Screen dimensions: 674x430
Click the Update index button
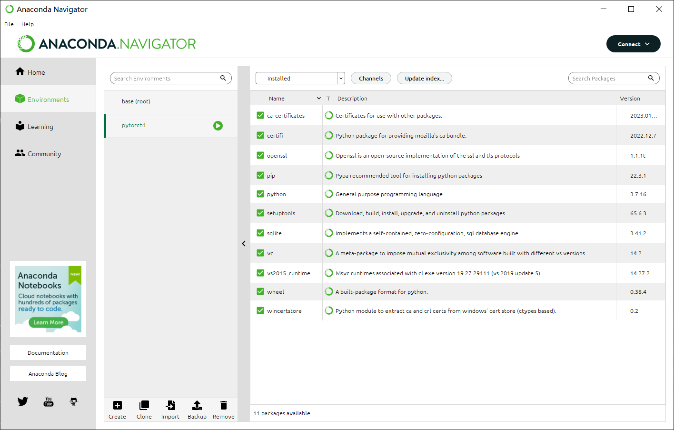(x=425, y=78)
